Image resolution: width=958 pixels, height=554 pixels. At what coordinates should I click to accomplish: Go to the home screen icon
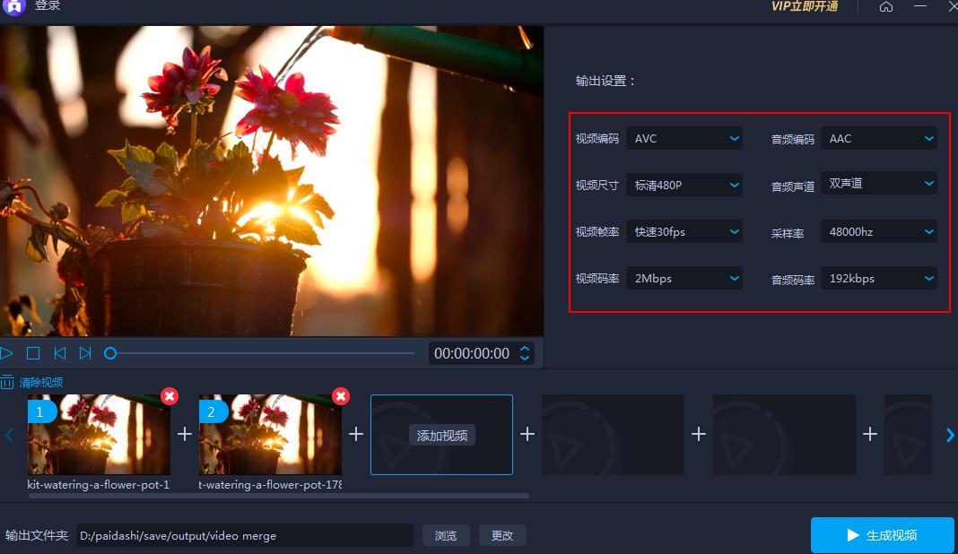886,6
